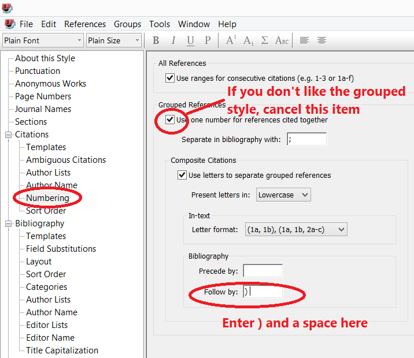The width and height of the screenshot is (414, 358).
Task: Open the Lowercase letters dropdown
Action: point(283,195)
